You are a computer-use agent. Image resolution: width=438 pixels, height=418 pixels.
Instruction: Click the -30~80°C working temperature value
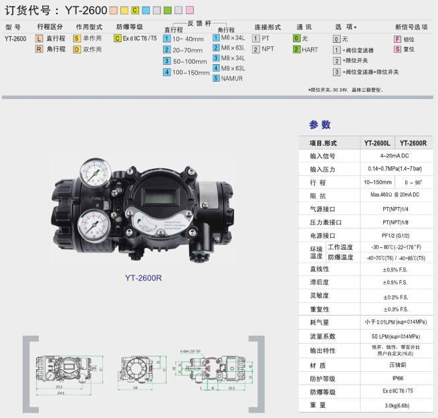(396, 247)
